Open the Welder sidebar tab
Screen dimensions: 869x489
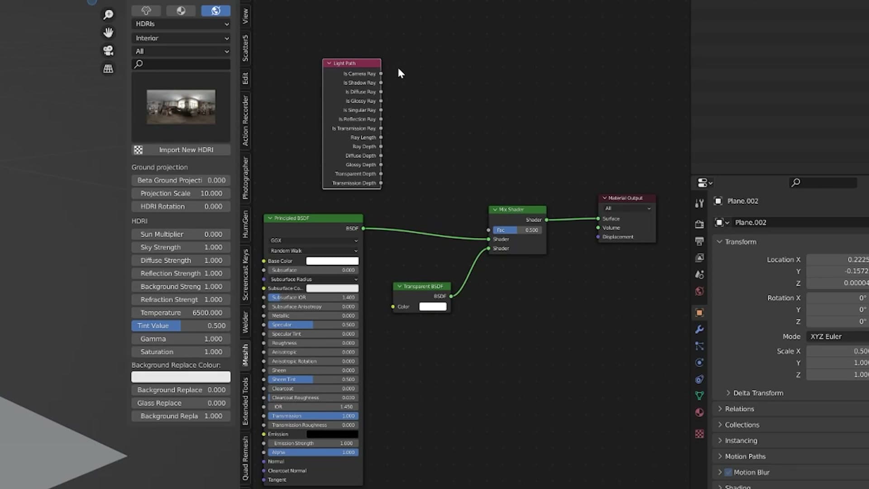(245, 322)
